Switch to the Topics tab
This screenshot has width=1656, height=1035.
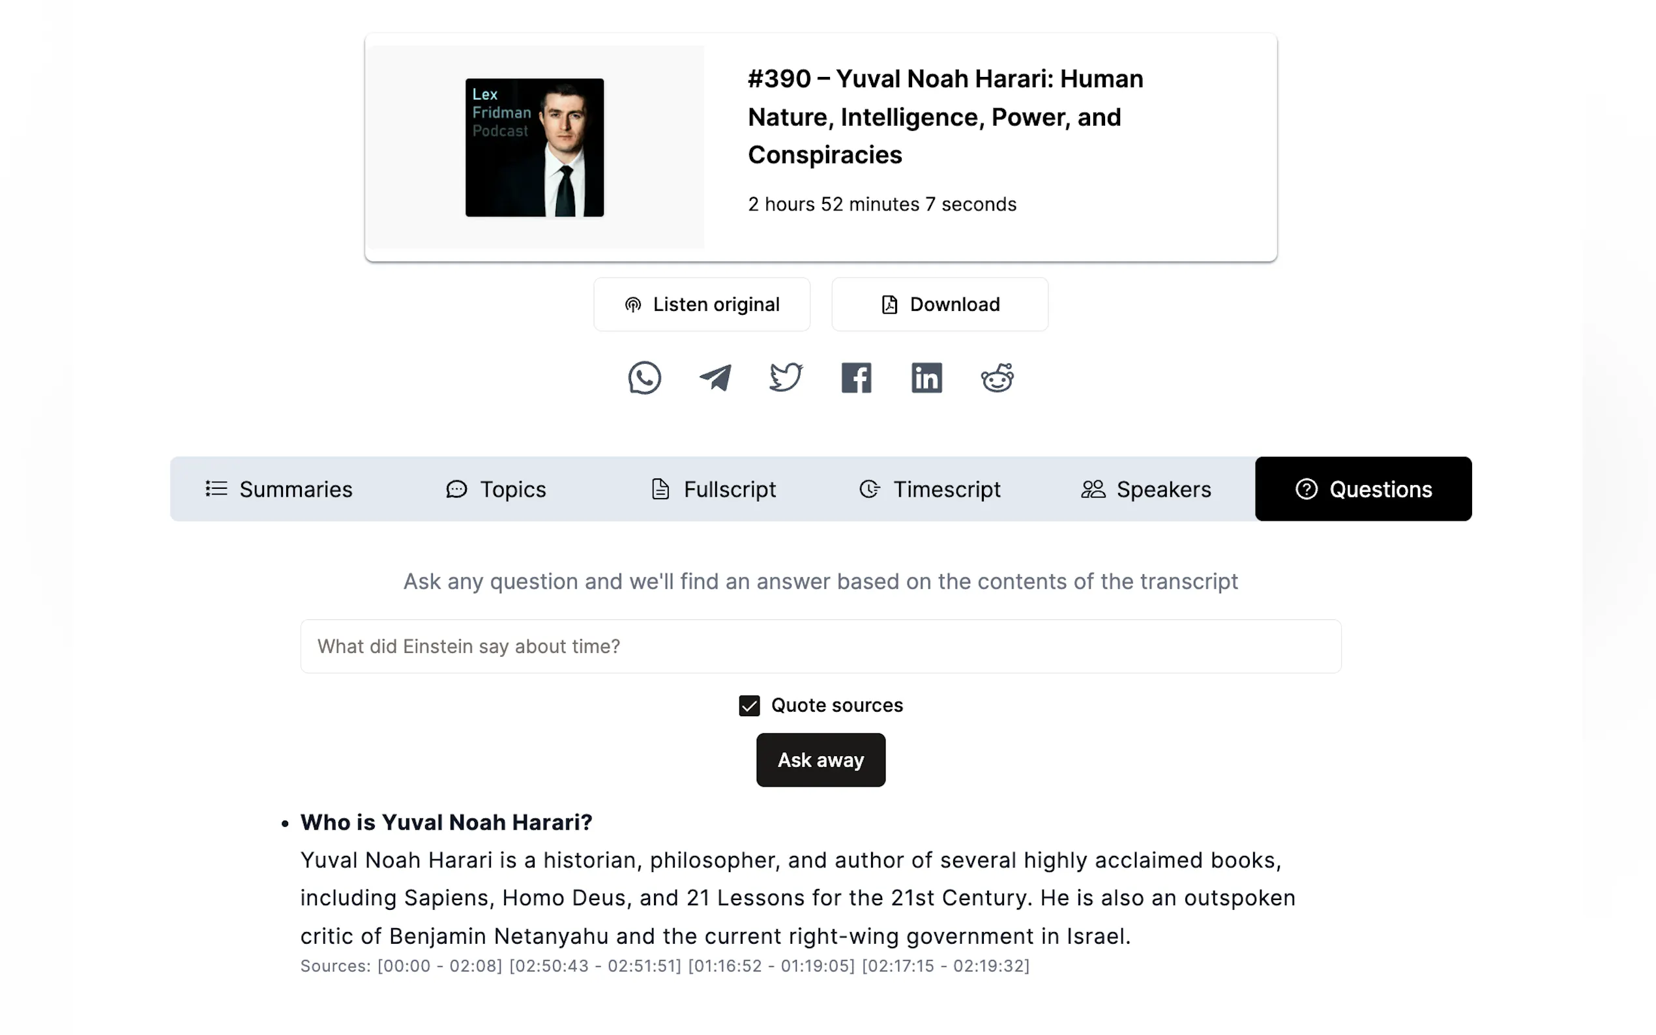pos(496,489)
